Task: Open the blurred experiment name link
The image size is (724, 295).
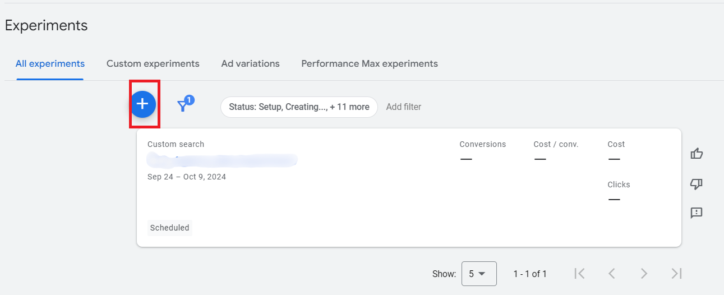Action: [x=222, y=160]
